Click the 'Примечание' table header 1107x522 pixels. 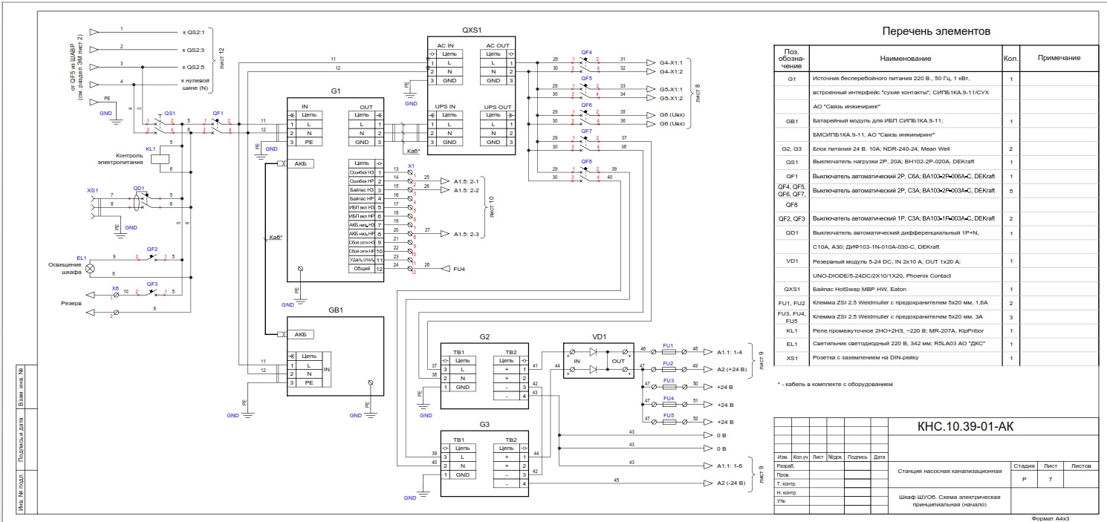click(1059, 58)
